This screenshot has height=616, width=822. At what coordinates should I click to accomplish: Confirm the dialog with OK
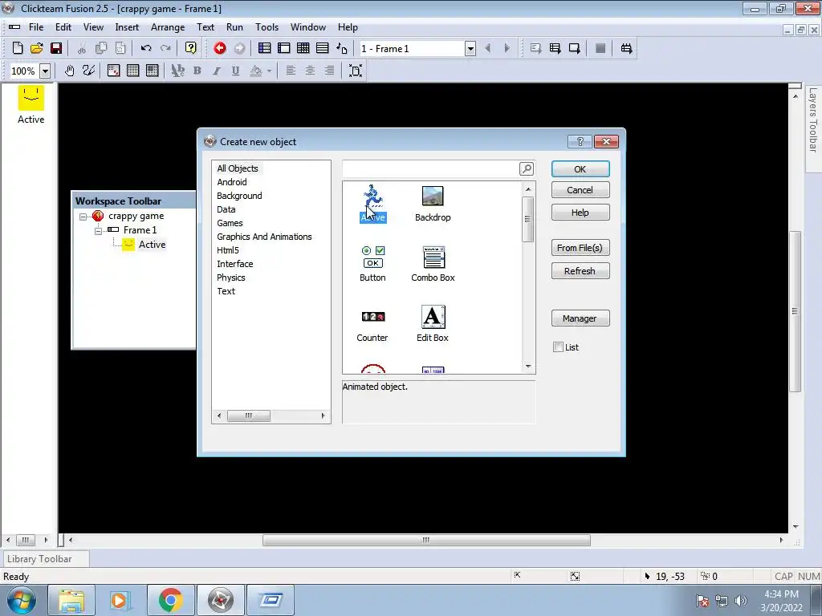click(x=580, y=169)
